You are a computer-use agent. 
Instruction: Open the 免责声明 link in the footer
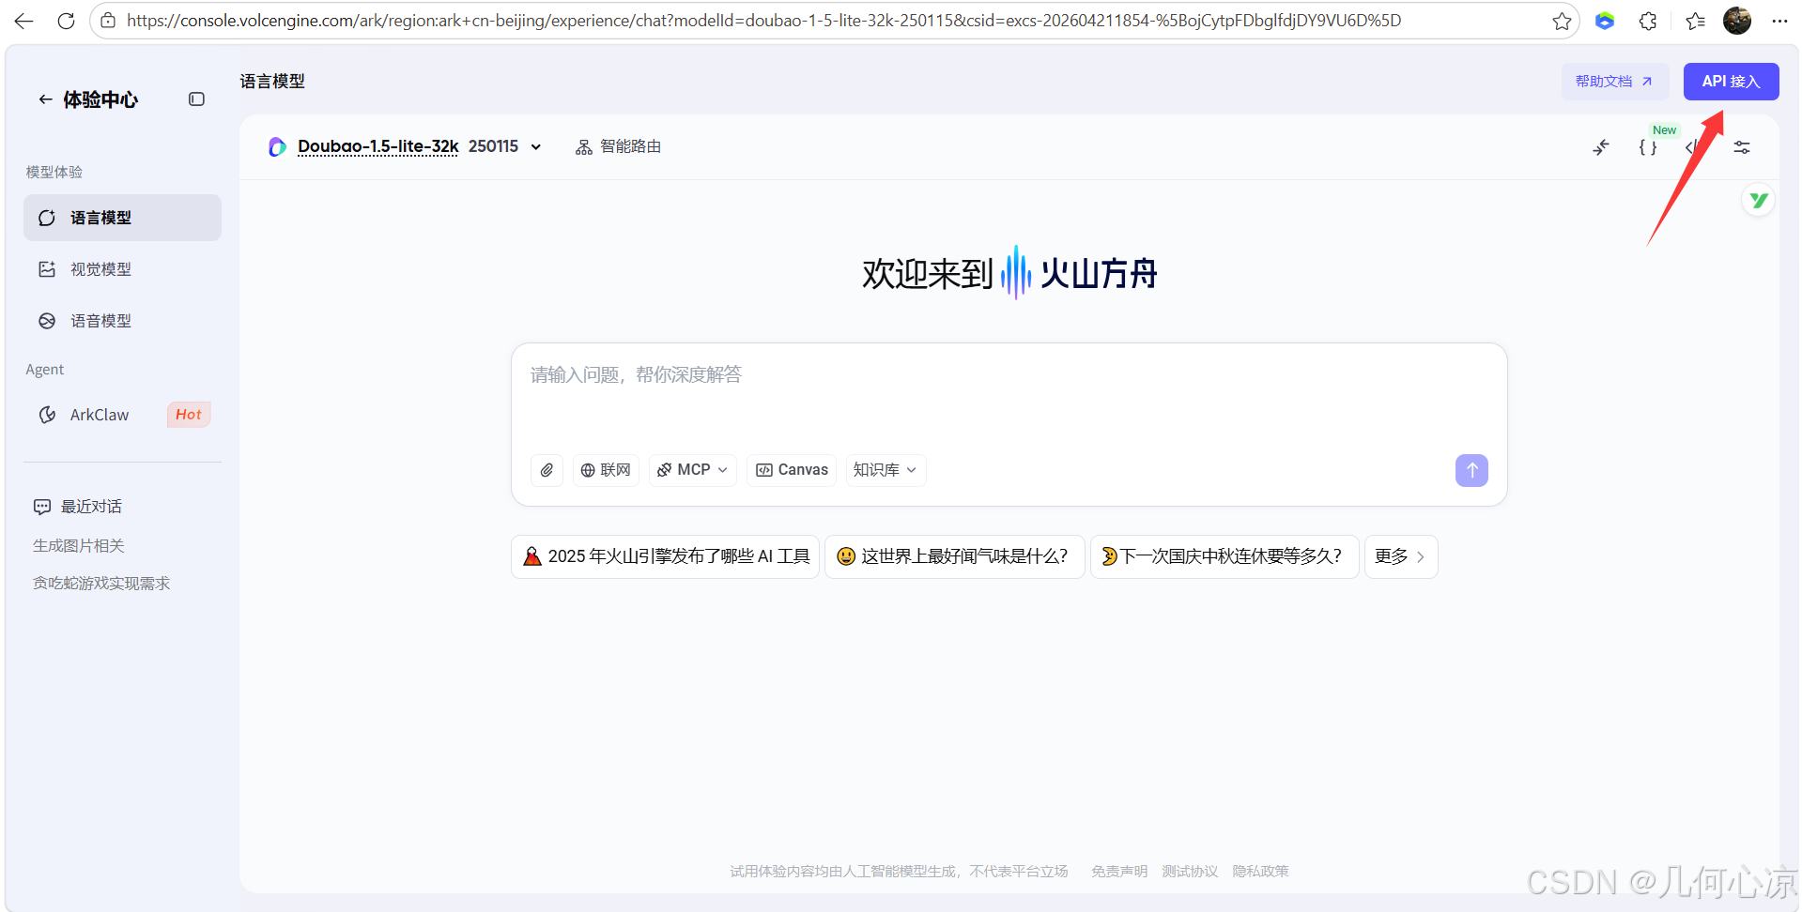tap(1119, 872)
